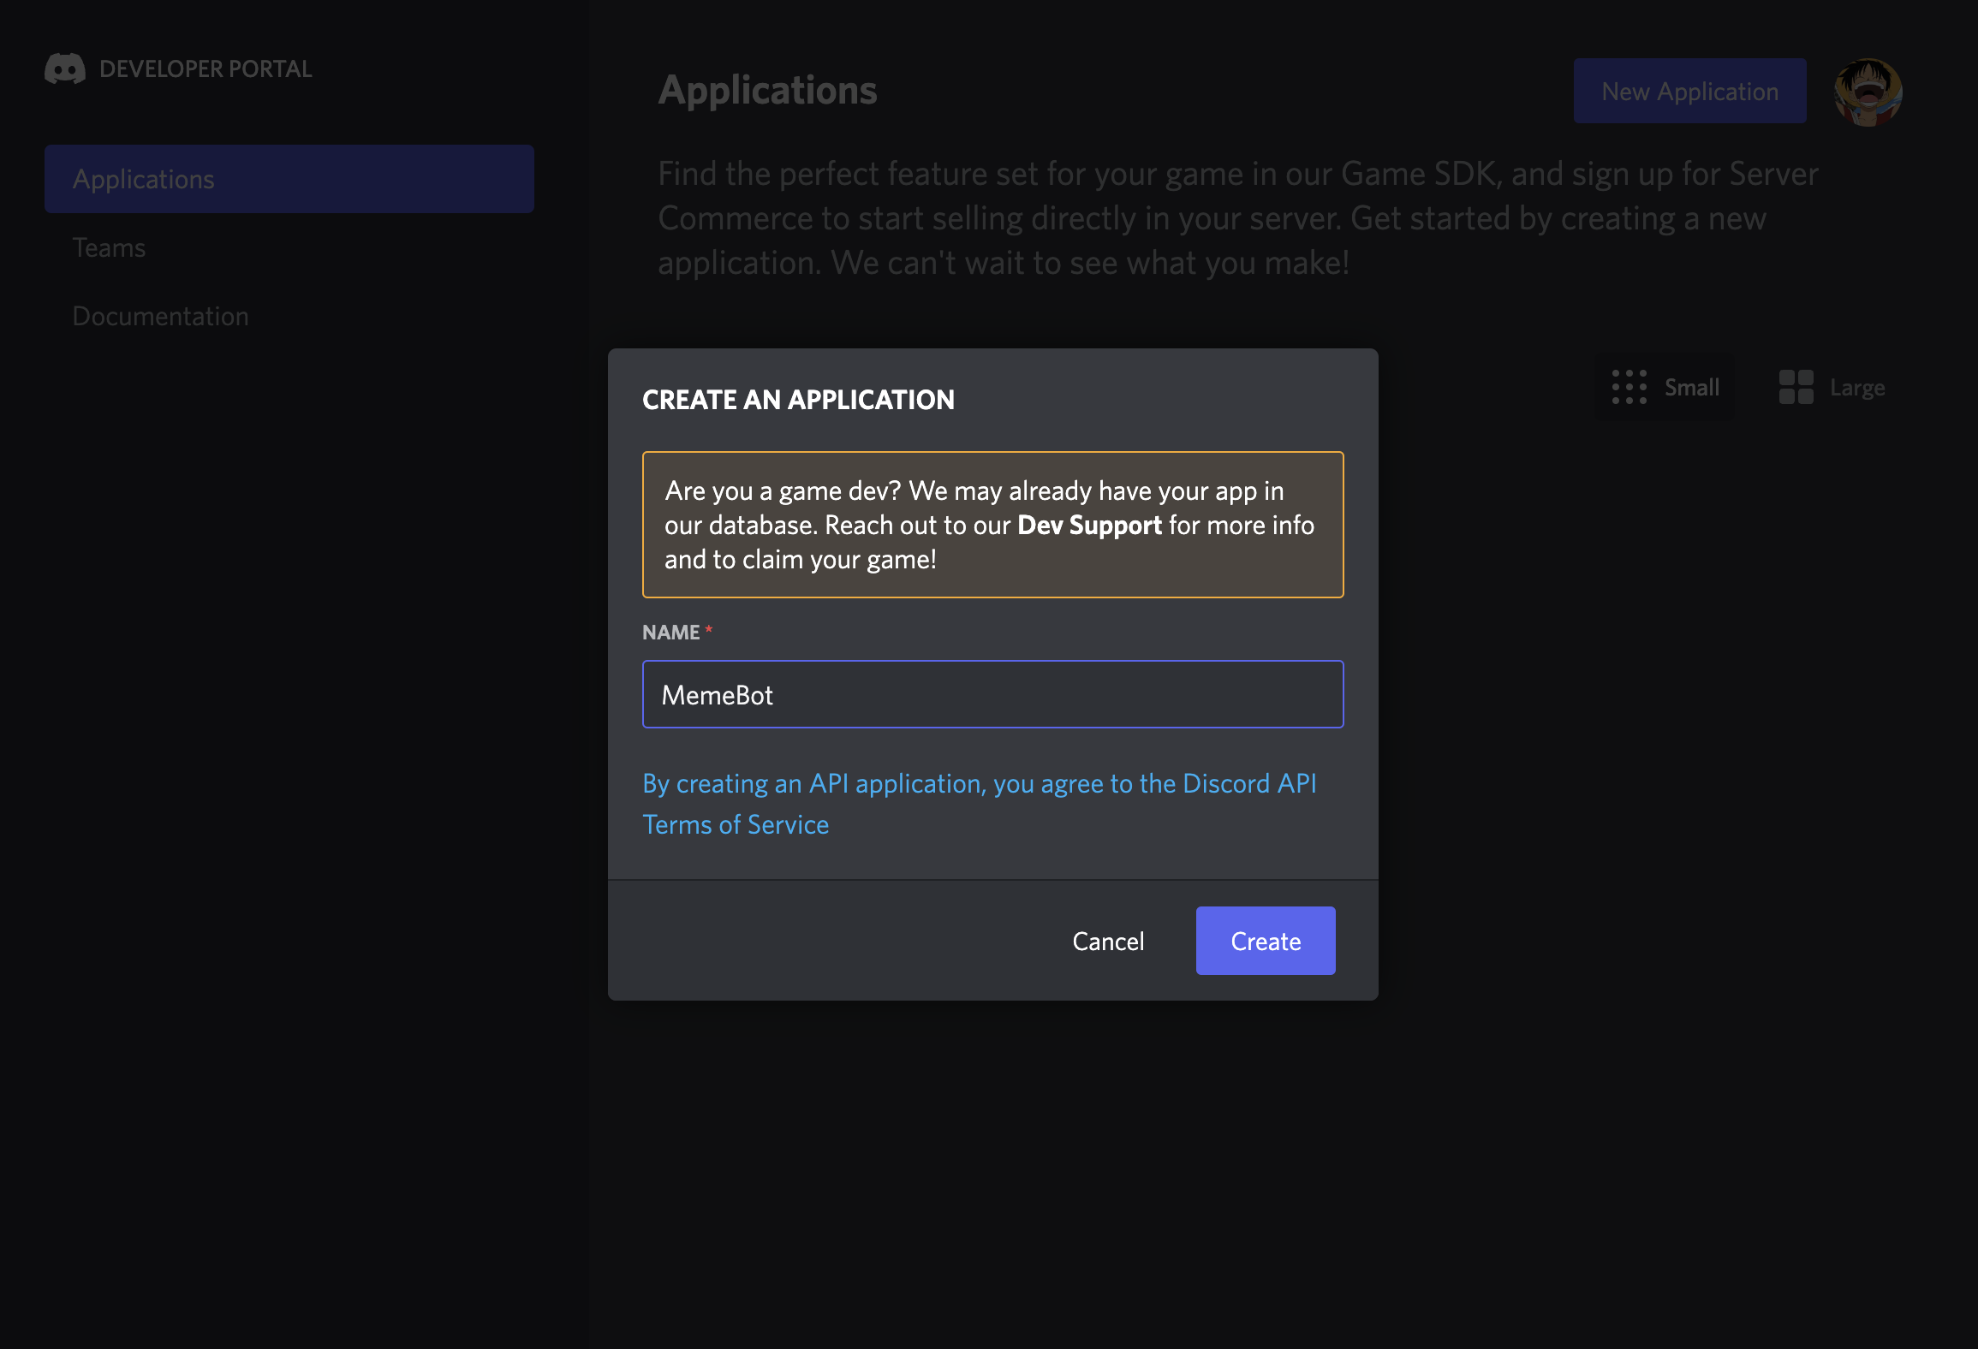
Task: Click the Discord logo icon
Action: 65,68
